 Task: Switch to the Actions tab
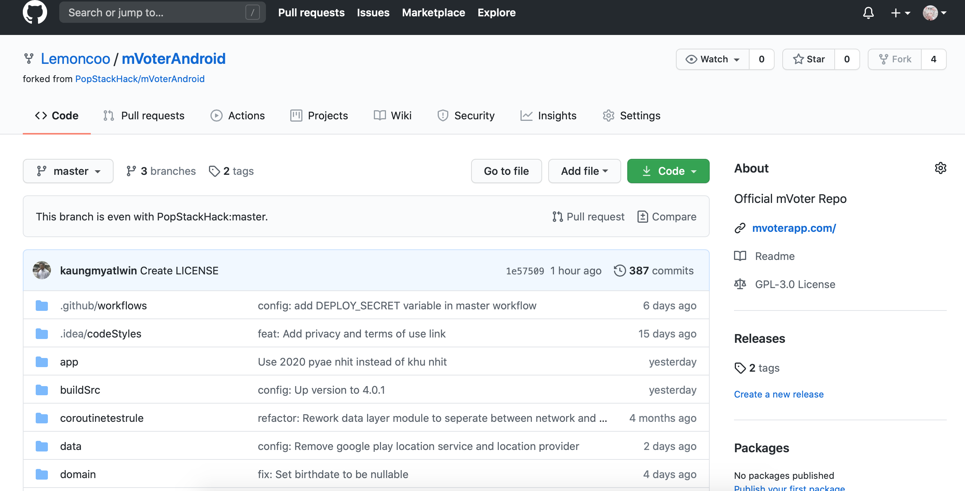tap(238, 116)
